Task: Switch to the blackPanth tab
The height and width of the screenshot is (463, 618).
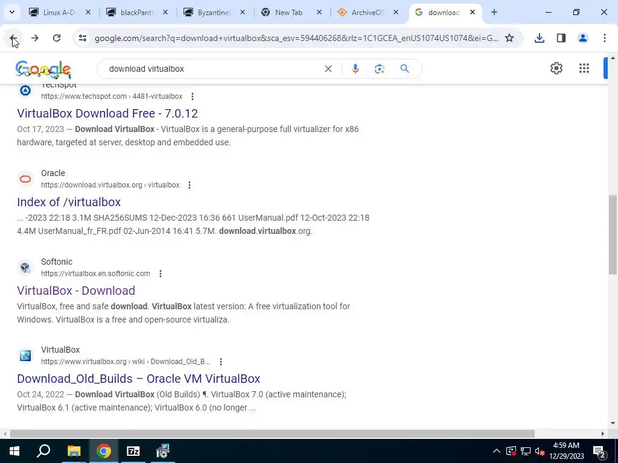Action: click(x=136, y=13)
